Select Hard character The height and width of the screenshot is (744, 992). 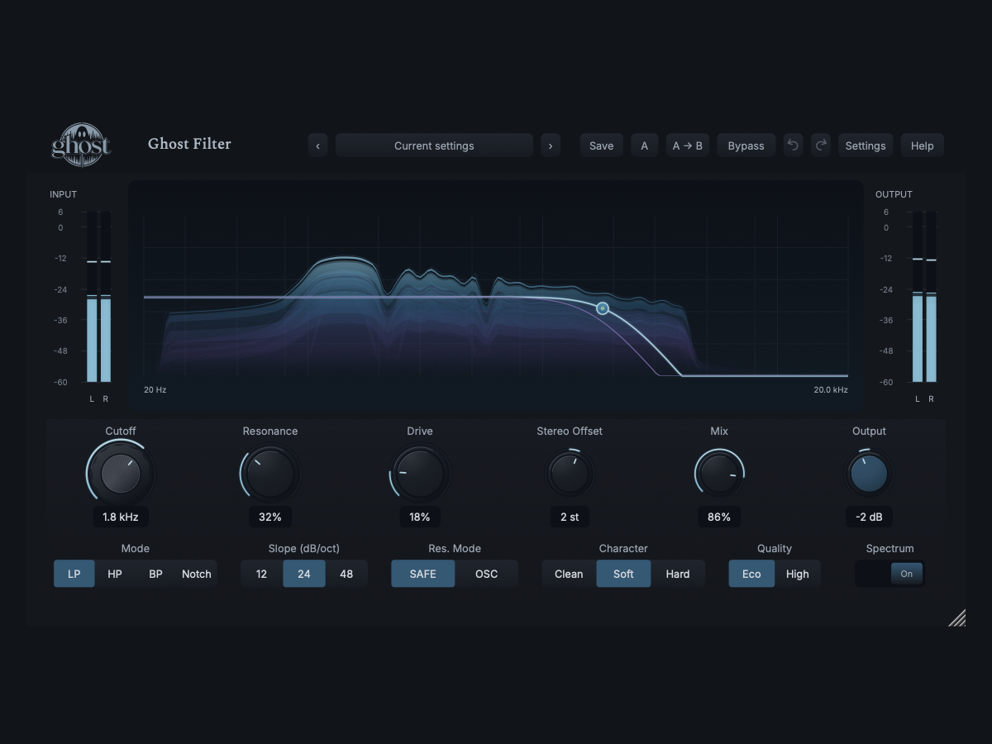pos(678,574)
